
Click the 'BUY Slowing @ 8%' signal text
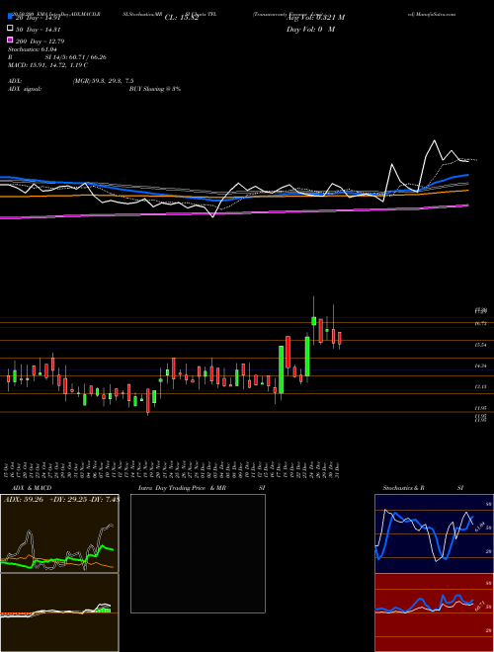tap(155, 89)
